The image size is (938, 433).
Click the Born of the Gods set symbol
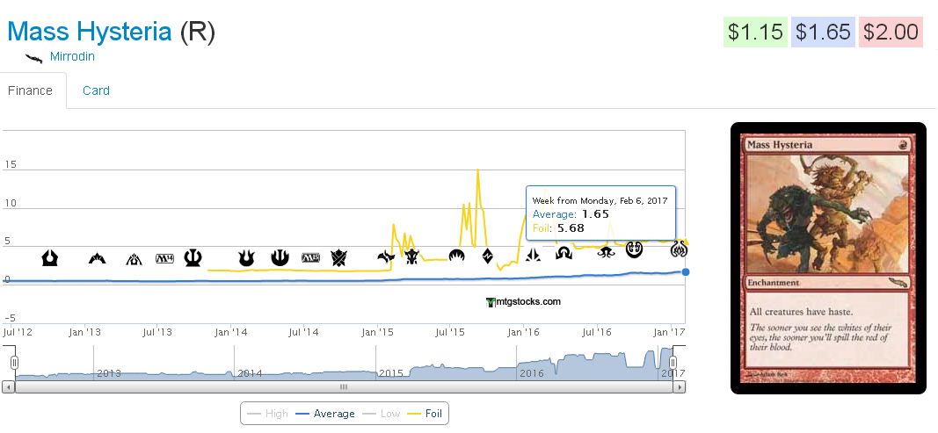246,257
